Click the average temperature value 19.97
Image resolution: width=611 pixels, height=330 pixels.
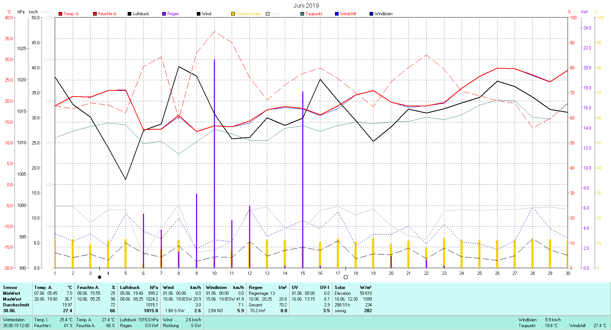point(67,305)
